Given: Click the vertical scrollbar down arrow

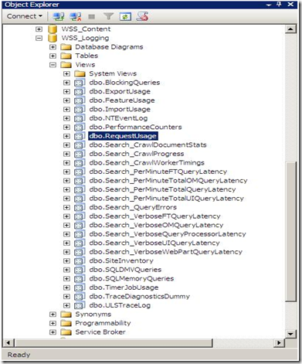Looking at the screenshot, I should coord(290,334).
